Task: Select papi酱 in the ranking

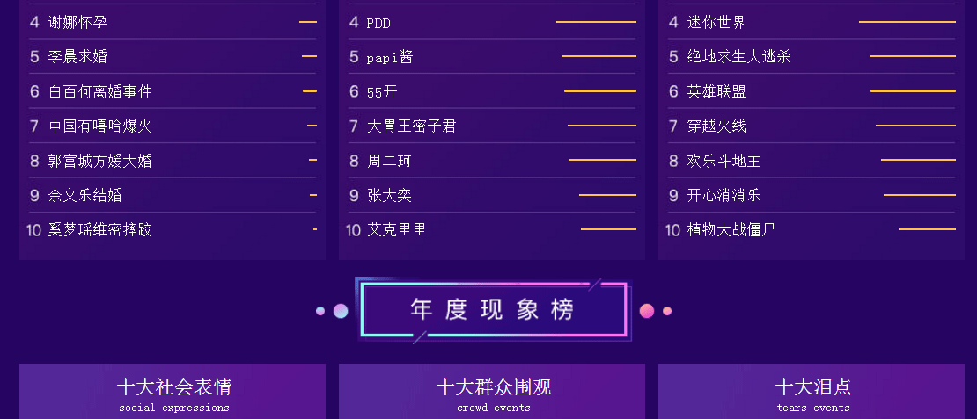Action: point(492,56)
